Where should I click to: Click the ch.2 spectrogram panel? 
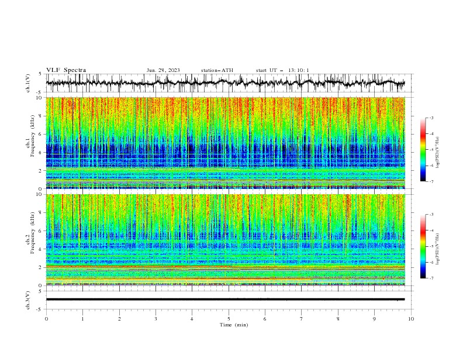[x=225, y=240]
